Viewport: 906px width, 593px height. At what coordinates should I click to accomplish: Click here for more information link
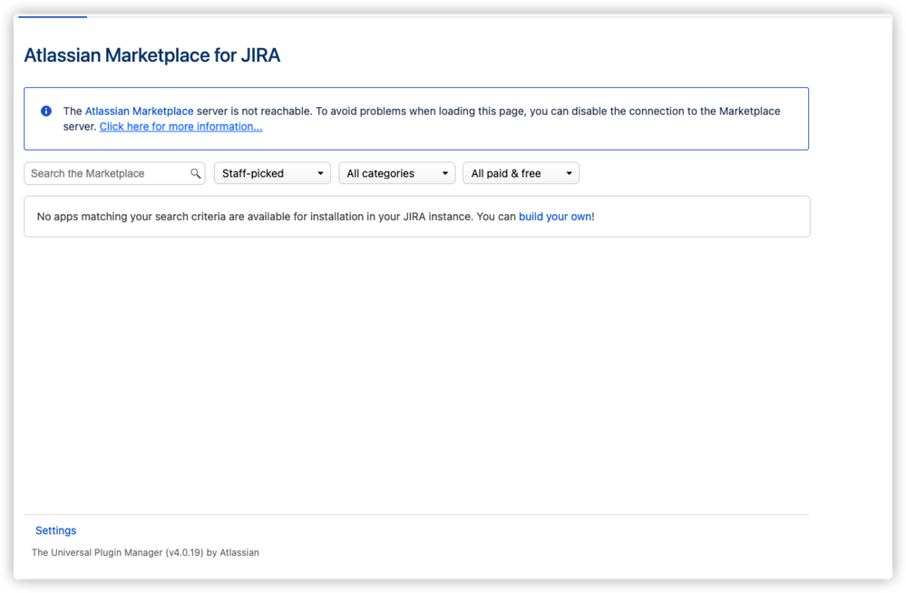coord(180,127)
